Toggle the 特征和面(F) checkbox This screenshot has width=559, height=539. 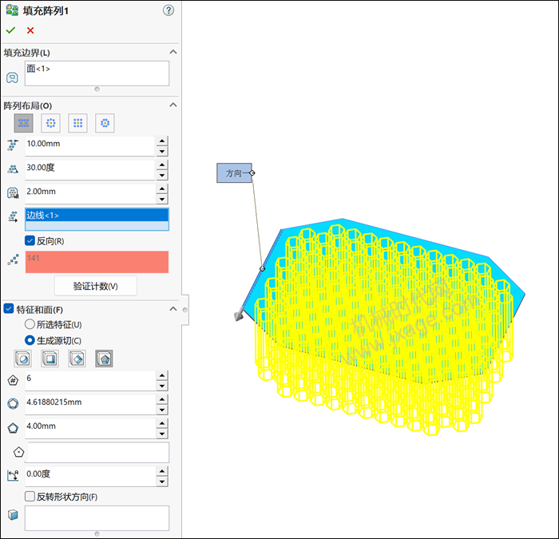pyautogui.click(x=9, y=308)
